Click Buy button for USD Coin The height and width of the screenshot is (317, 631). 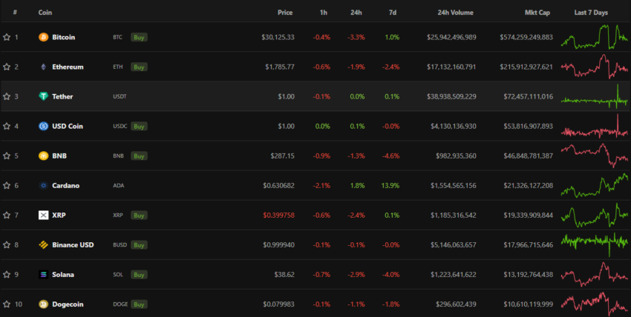[139, 127]
